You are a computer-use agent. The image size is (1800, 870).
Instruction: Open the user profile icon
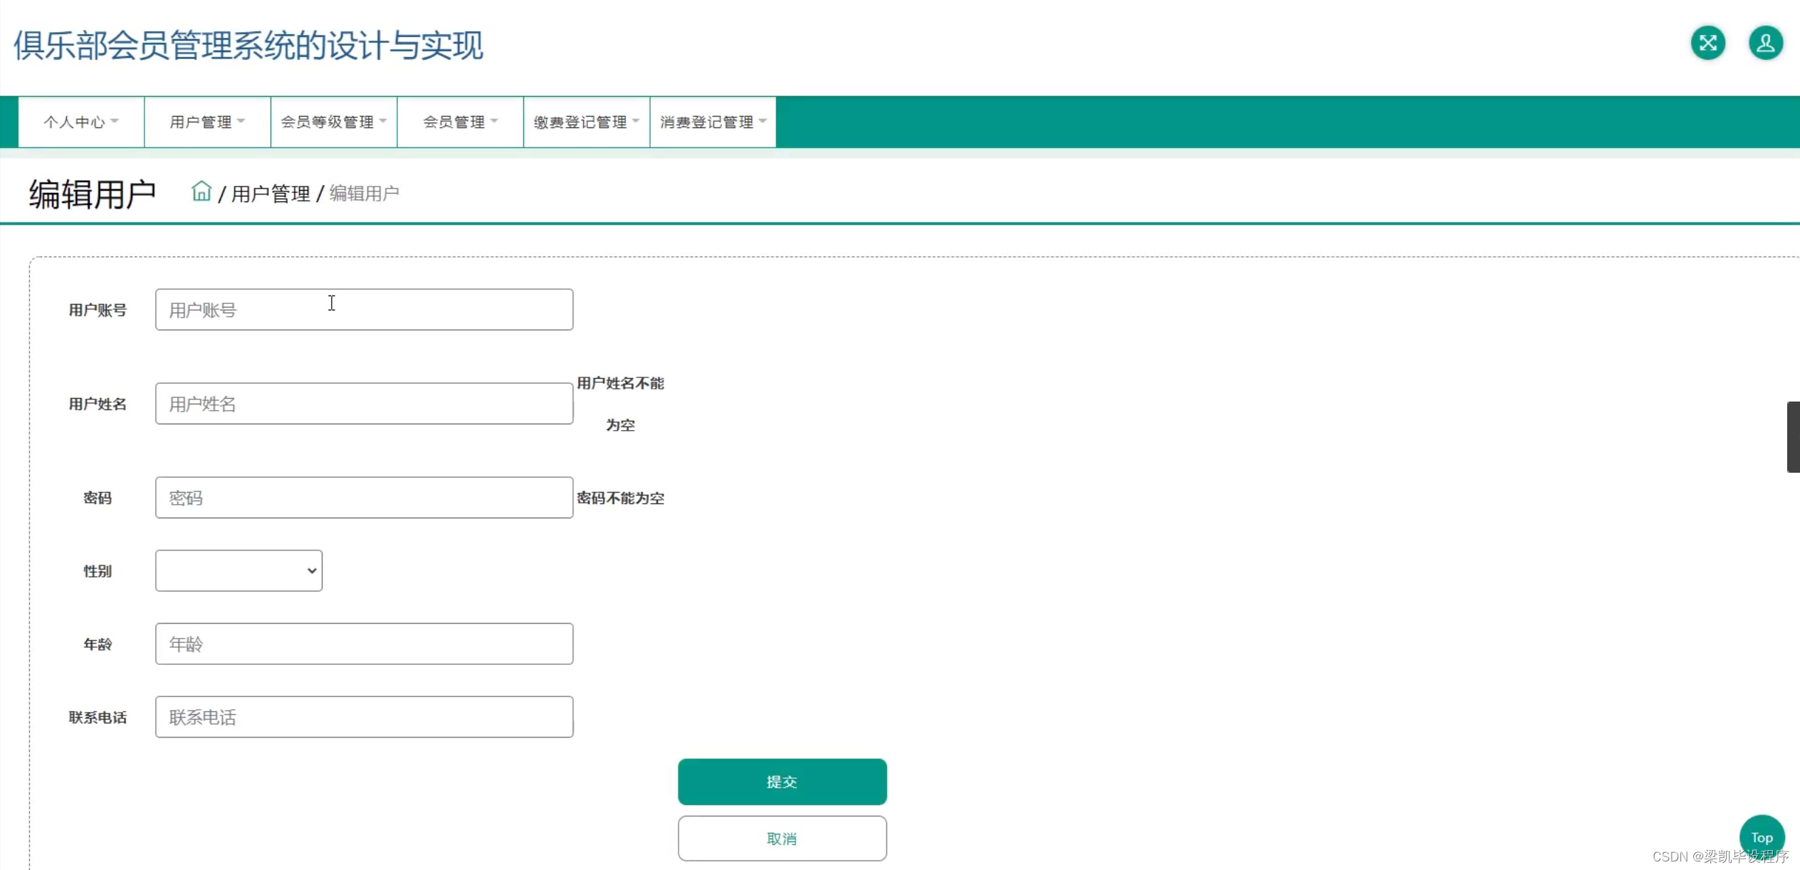[x=1765, y=43]
